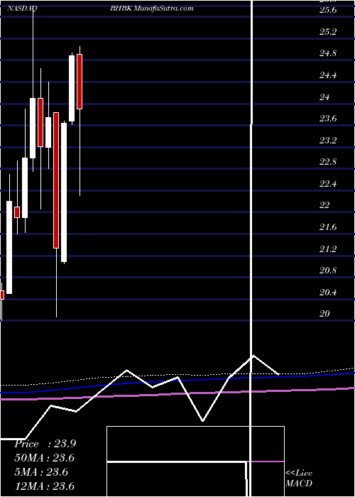Click the 21.2 price axis label
The height and width of the screenshot is (497, 355).
(x=328, y=249)
